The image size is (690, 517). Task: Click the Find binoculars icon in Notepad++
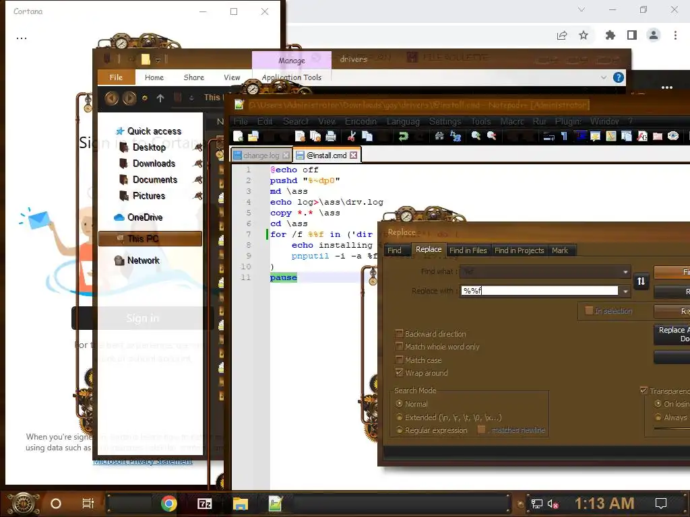(x=439, y=136)
